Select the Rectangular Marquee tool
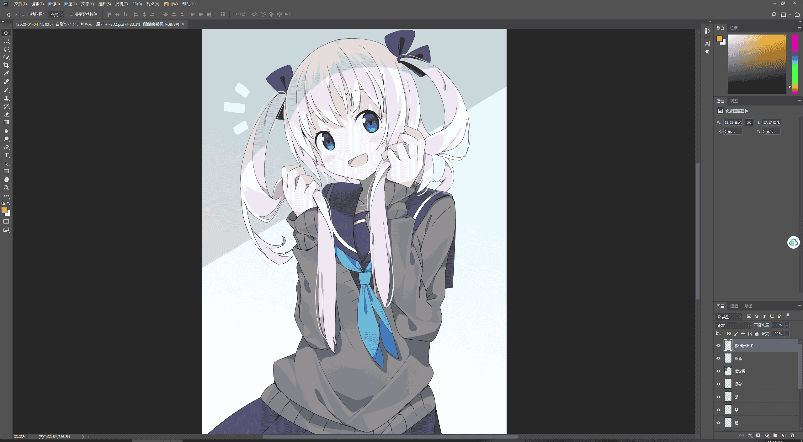Screen dimensions: 803x442 point(6,41)
